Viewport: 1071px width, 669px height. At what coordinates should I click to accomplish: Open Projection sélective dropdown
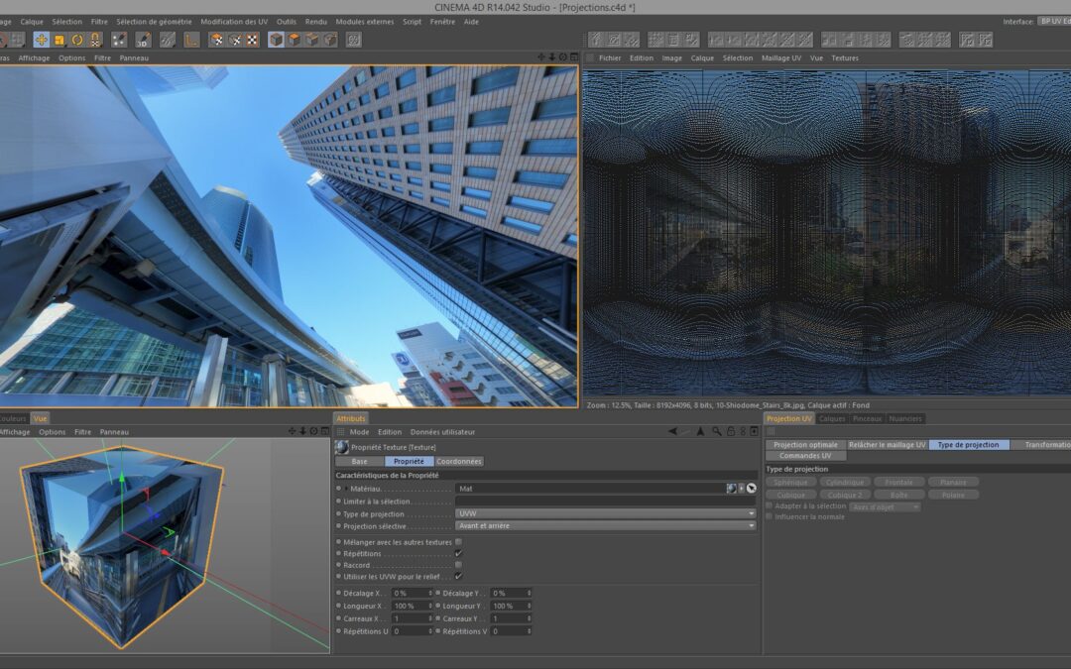coord(605,526)
